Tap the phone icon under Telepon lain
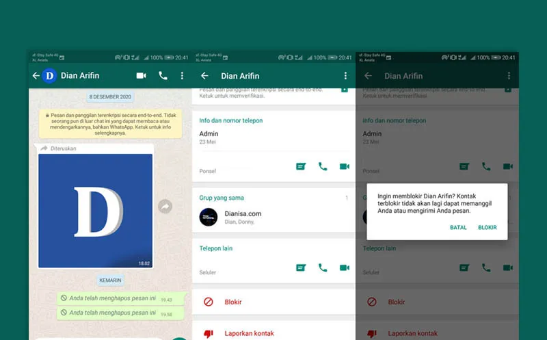 (323, 267)
